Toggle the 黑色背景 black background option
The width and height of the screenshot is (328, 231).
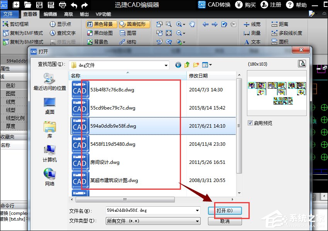pyautogui.click(x=101, y=24)
